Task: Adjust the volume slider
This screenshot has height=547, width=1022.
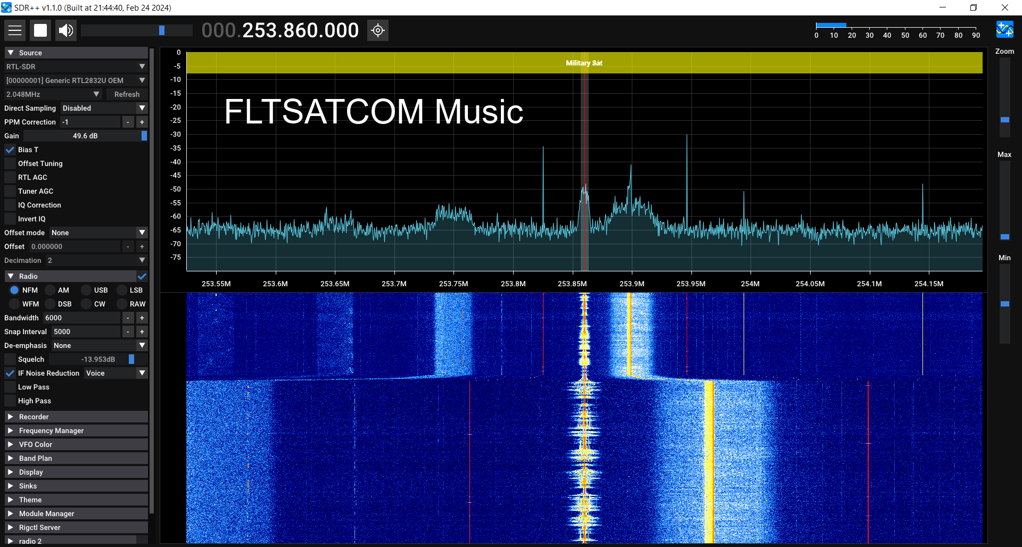Action: pos(137,30)
